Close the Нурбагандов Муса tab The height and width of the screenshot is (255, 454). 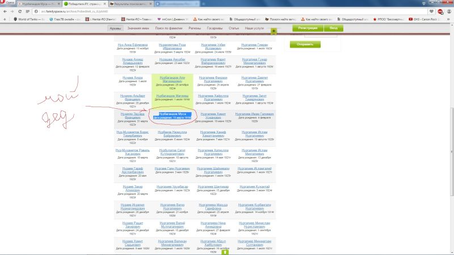[59, 4]
